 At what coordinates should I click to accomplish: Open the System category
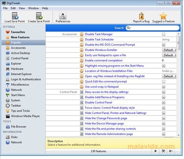[x=15, y=100]
